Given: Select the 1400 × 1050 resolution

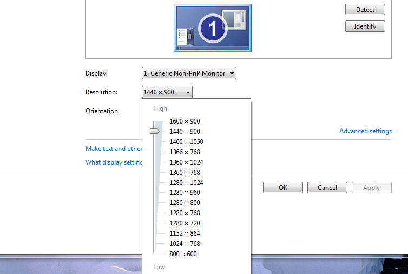Looking at the screenshot, I should tap(186, 142).
